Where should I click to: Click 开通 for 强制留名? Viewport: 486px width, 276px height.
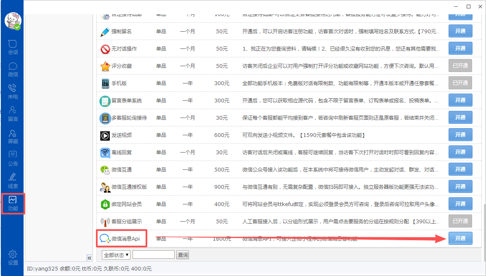click(x=460, y=31)
